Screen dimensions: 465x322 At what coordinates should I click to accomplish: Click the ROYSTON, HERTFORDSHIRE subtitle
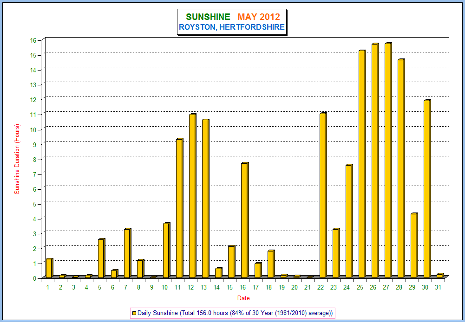click(232, 27)
